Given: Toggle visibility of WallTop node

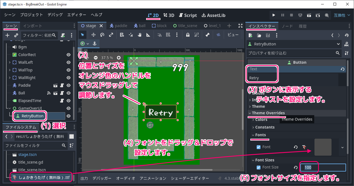Looking at the screenshot, I should coord(69,70).
